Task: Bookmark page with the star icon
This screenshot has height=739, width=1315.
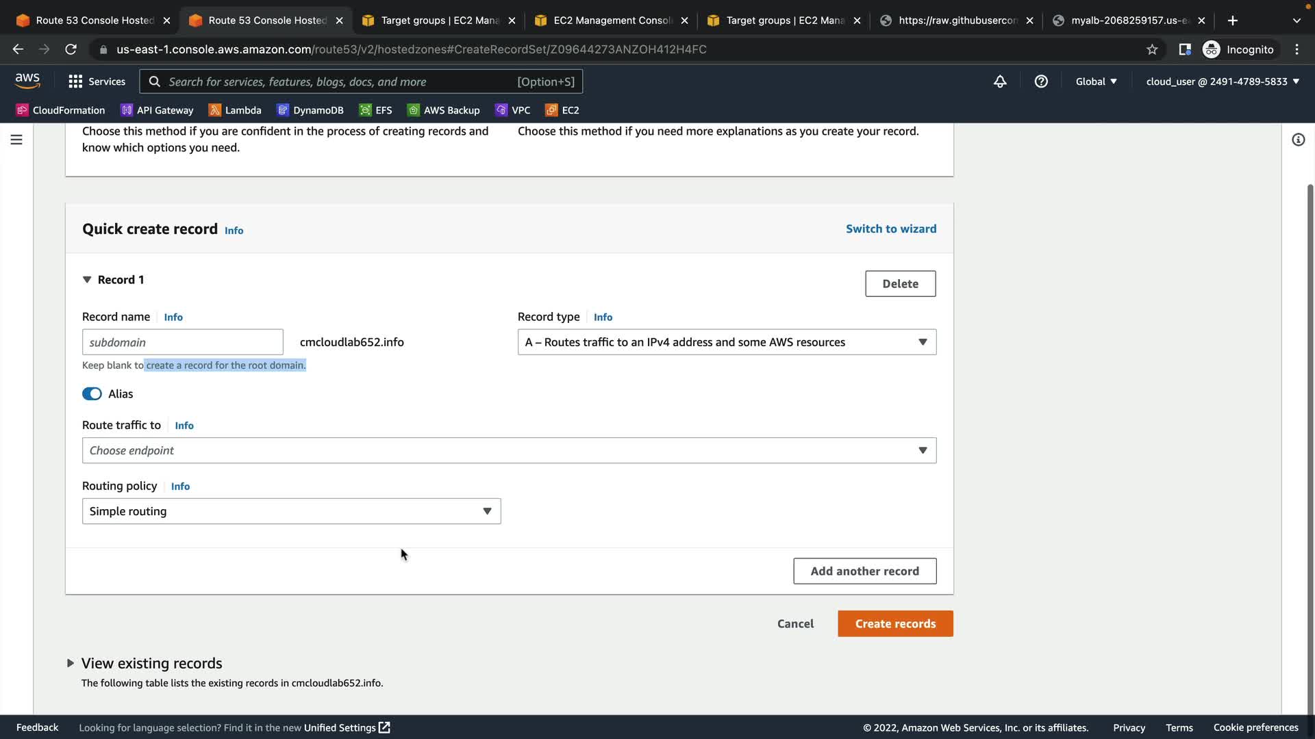Action: coord(1152,49)
